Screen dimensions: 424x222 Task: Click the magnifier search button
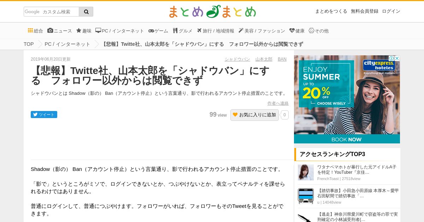[86, 12]
